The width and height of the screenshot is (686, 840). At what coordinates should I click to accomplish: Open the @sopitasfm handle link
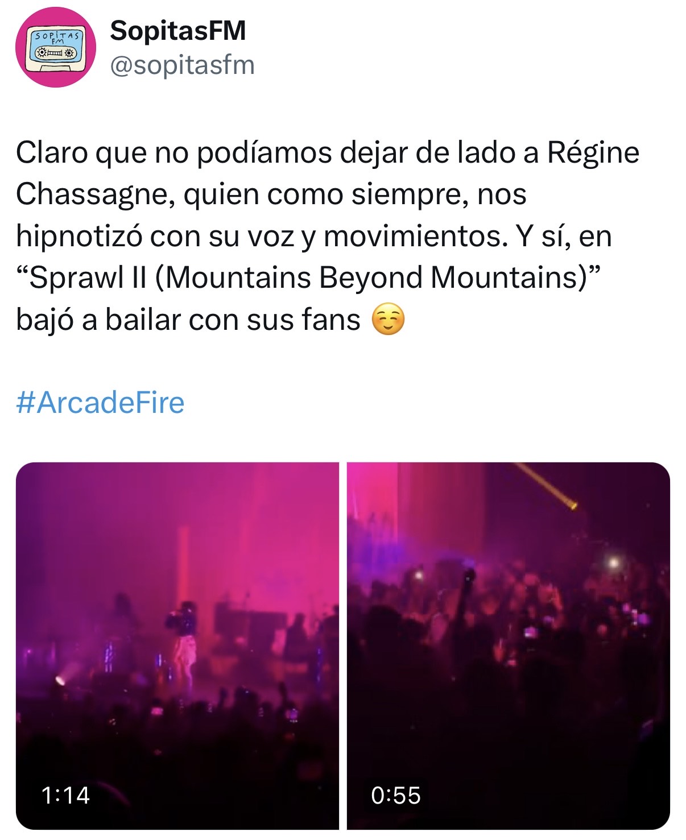[182, 65]
